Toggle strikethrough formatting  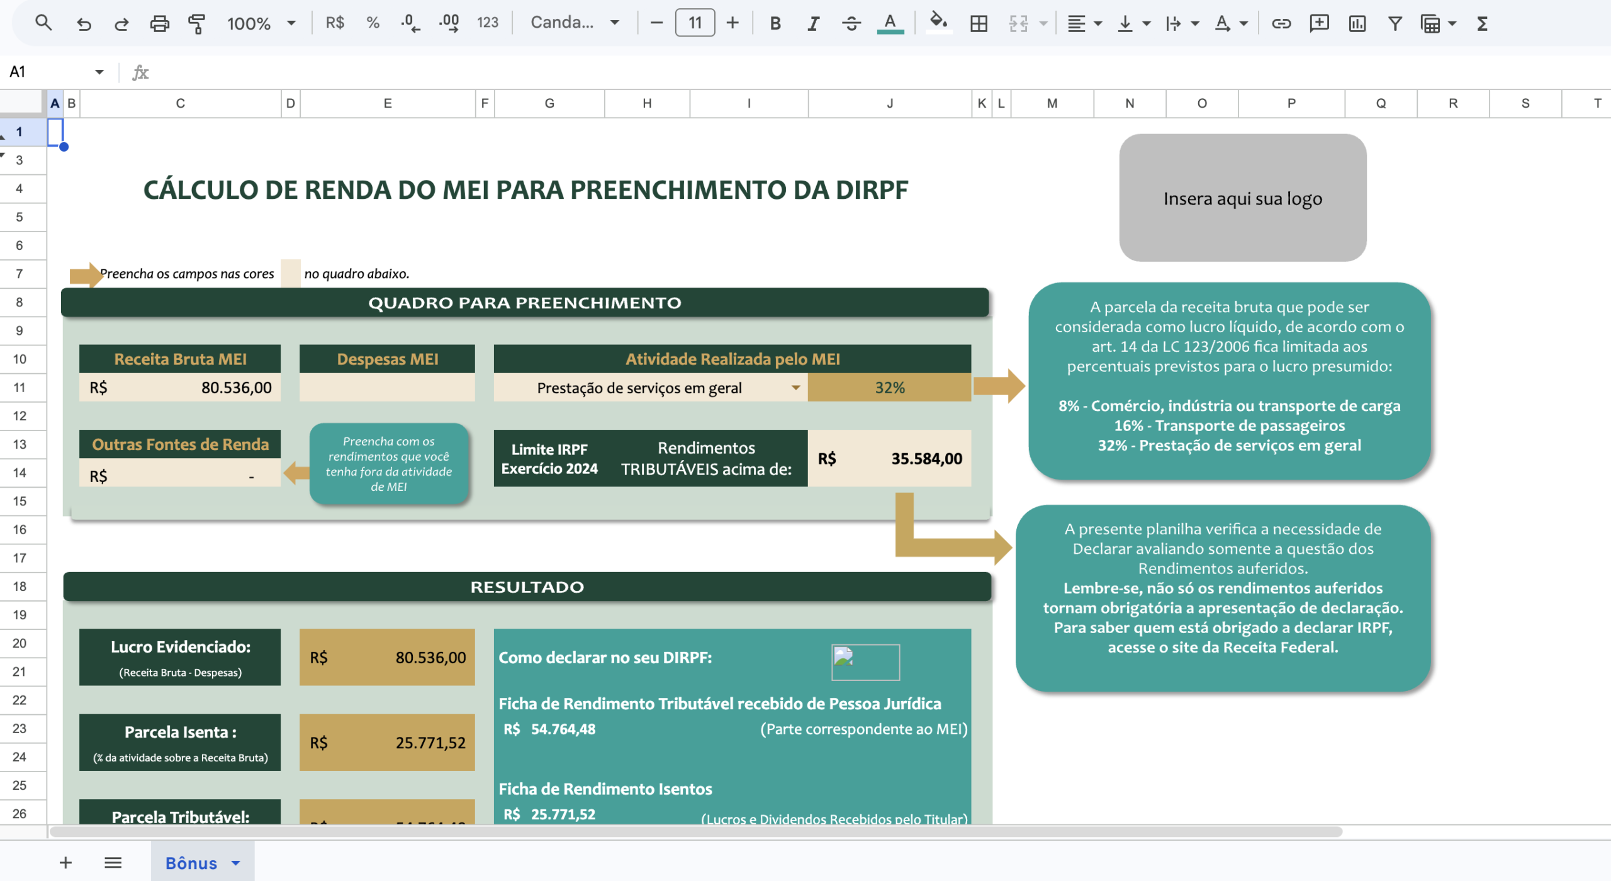851,23
